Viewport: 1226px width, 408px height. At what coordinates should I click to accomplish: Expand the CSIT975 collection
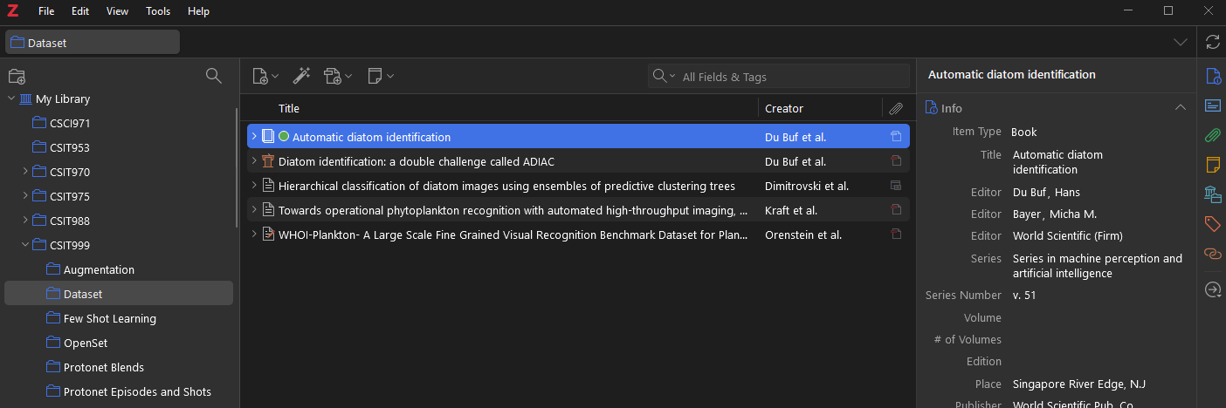pos(25,196)
